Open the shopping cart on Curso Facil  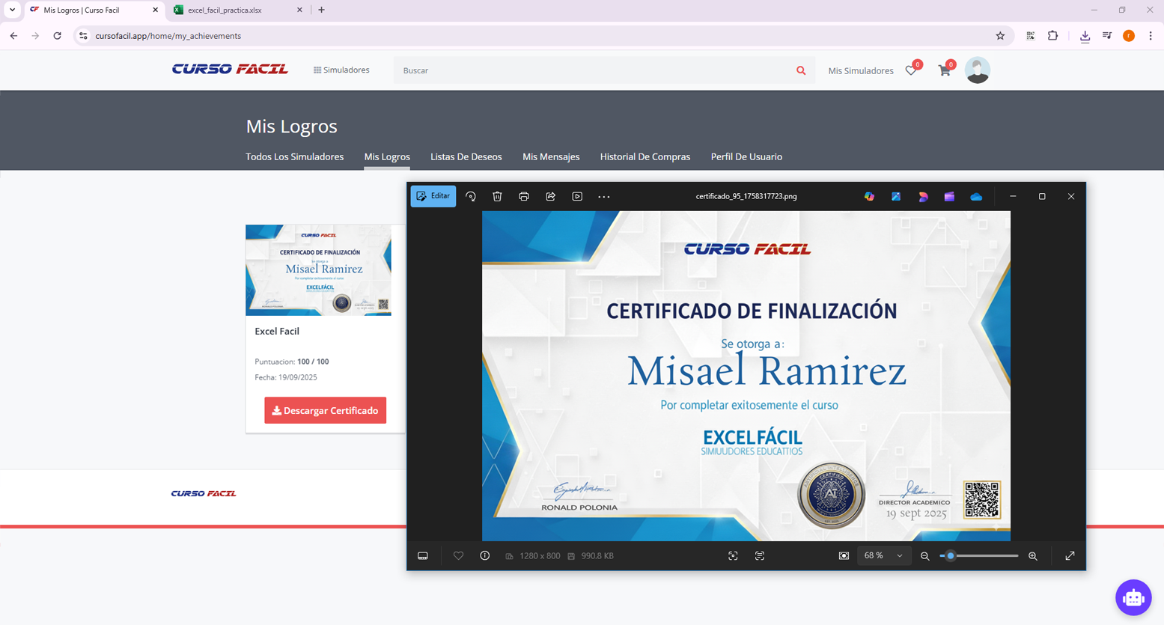pyautogui.click(x=945, y=70)
